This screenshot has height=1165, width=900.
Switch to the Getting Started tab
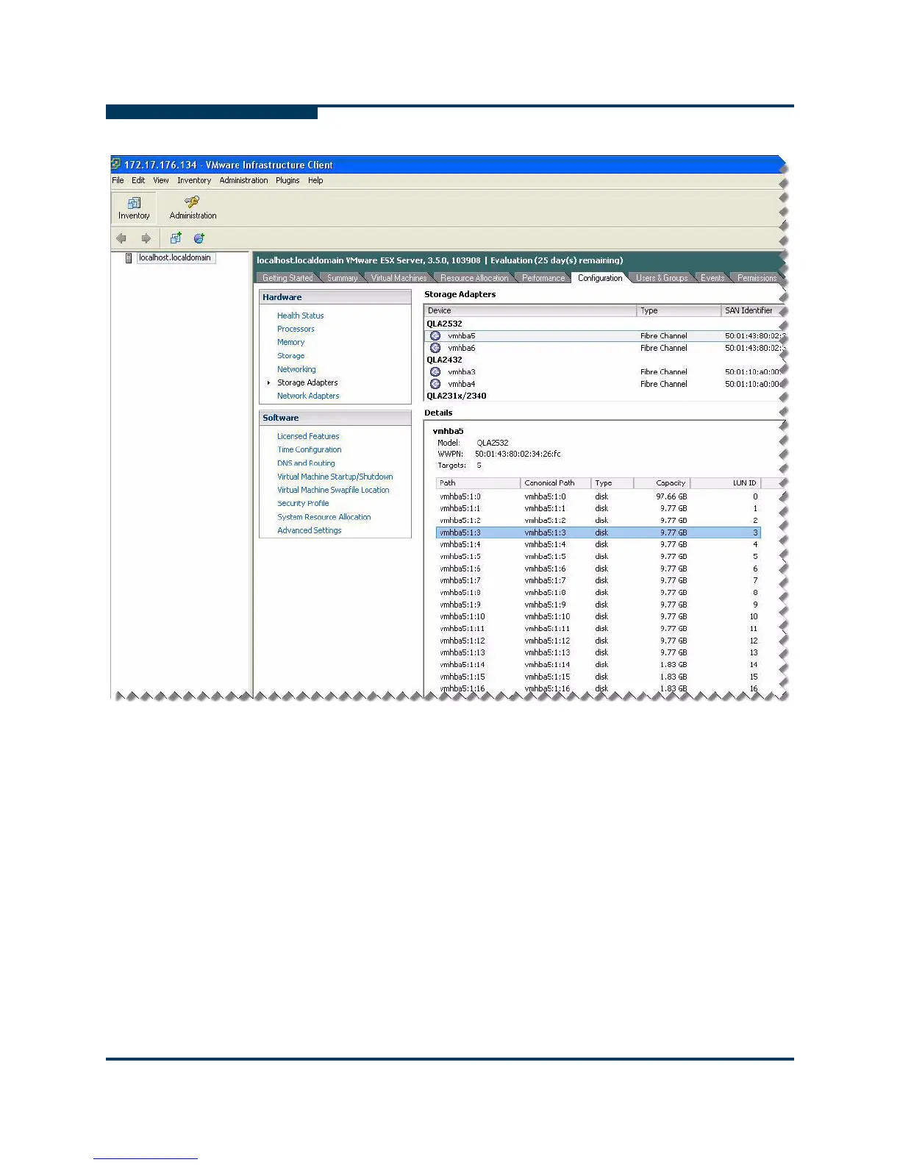point(287,278)
